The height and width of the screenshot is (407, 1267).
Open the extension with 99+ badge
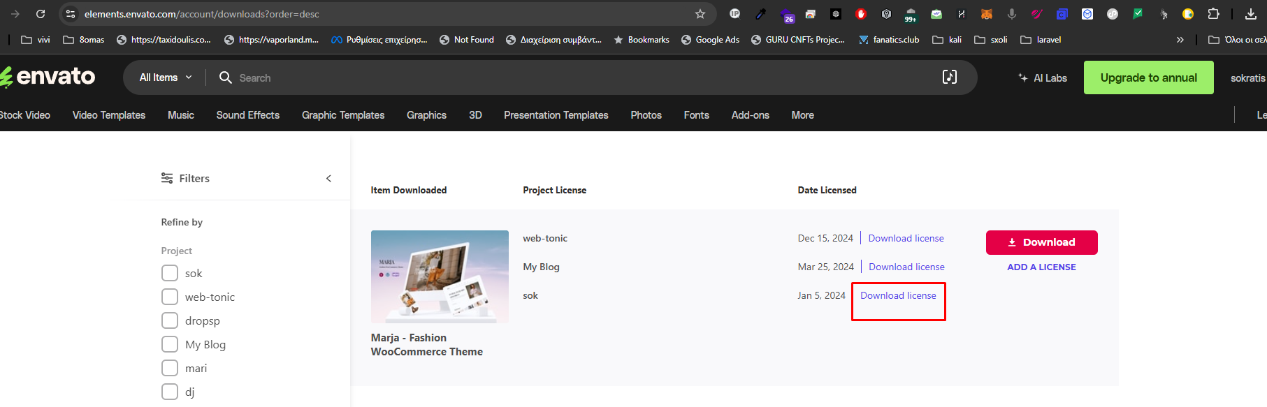[x=911, y=15]
